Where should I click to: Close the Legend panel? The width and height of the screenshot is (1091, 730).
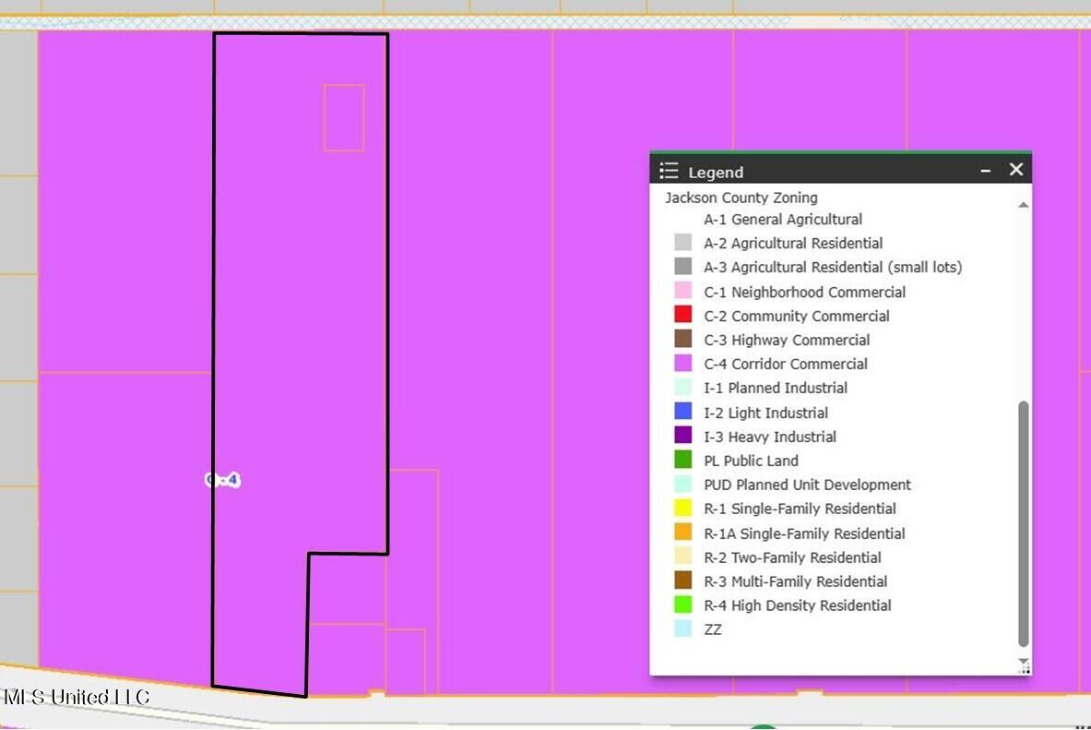(x=1015, y=170)
